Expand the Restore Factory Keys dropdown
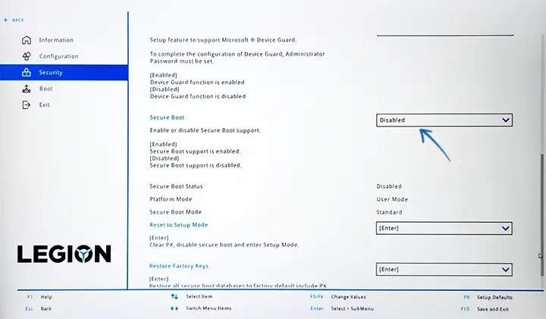This screenshot has height=319, width=546. (444, 269)
